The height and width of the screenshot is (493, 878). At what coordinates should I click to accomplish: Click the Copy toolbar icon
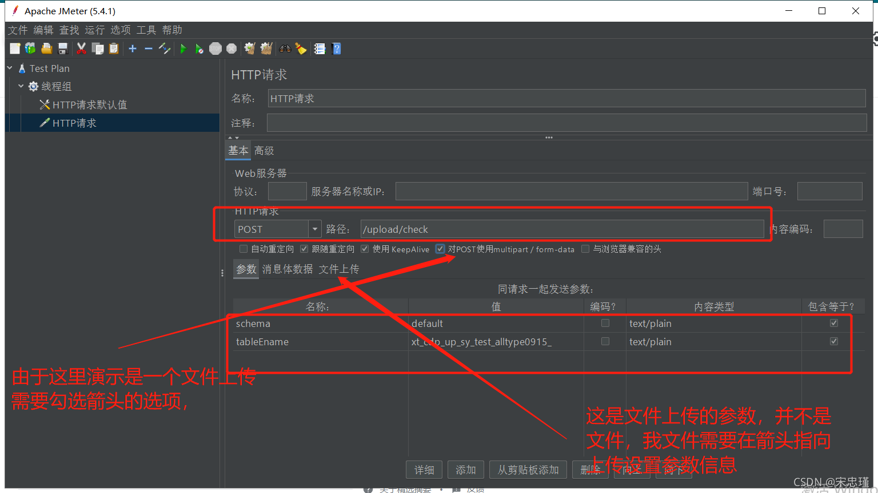[98, 49]
